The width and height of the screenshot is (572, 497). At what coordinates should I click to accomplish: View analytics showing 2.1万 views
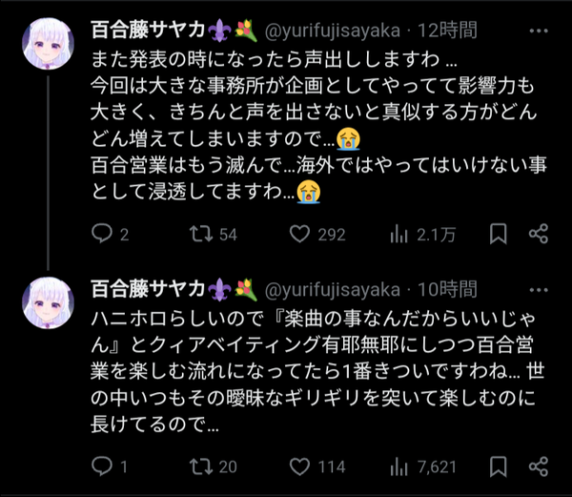pos(422,234)
